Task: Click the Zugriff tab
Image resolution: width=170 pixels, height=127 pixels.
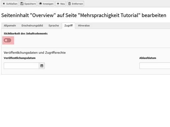Action: pos(68,26)
